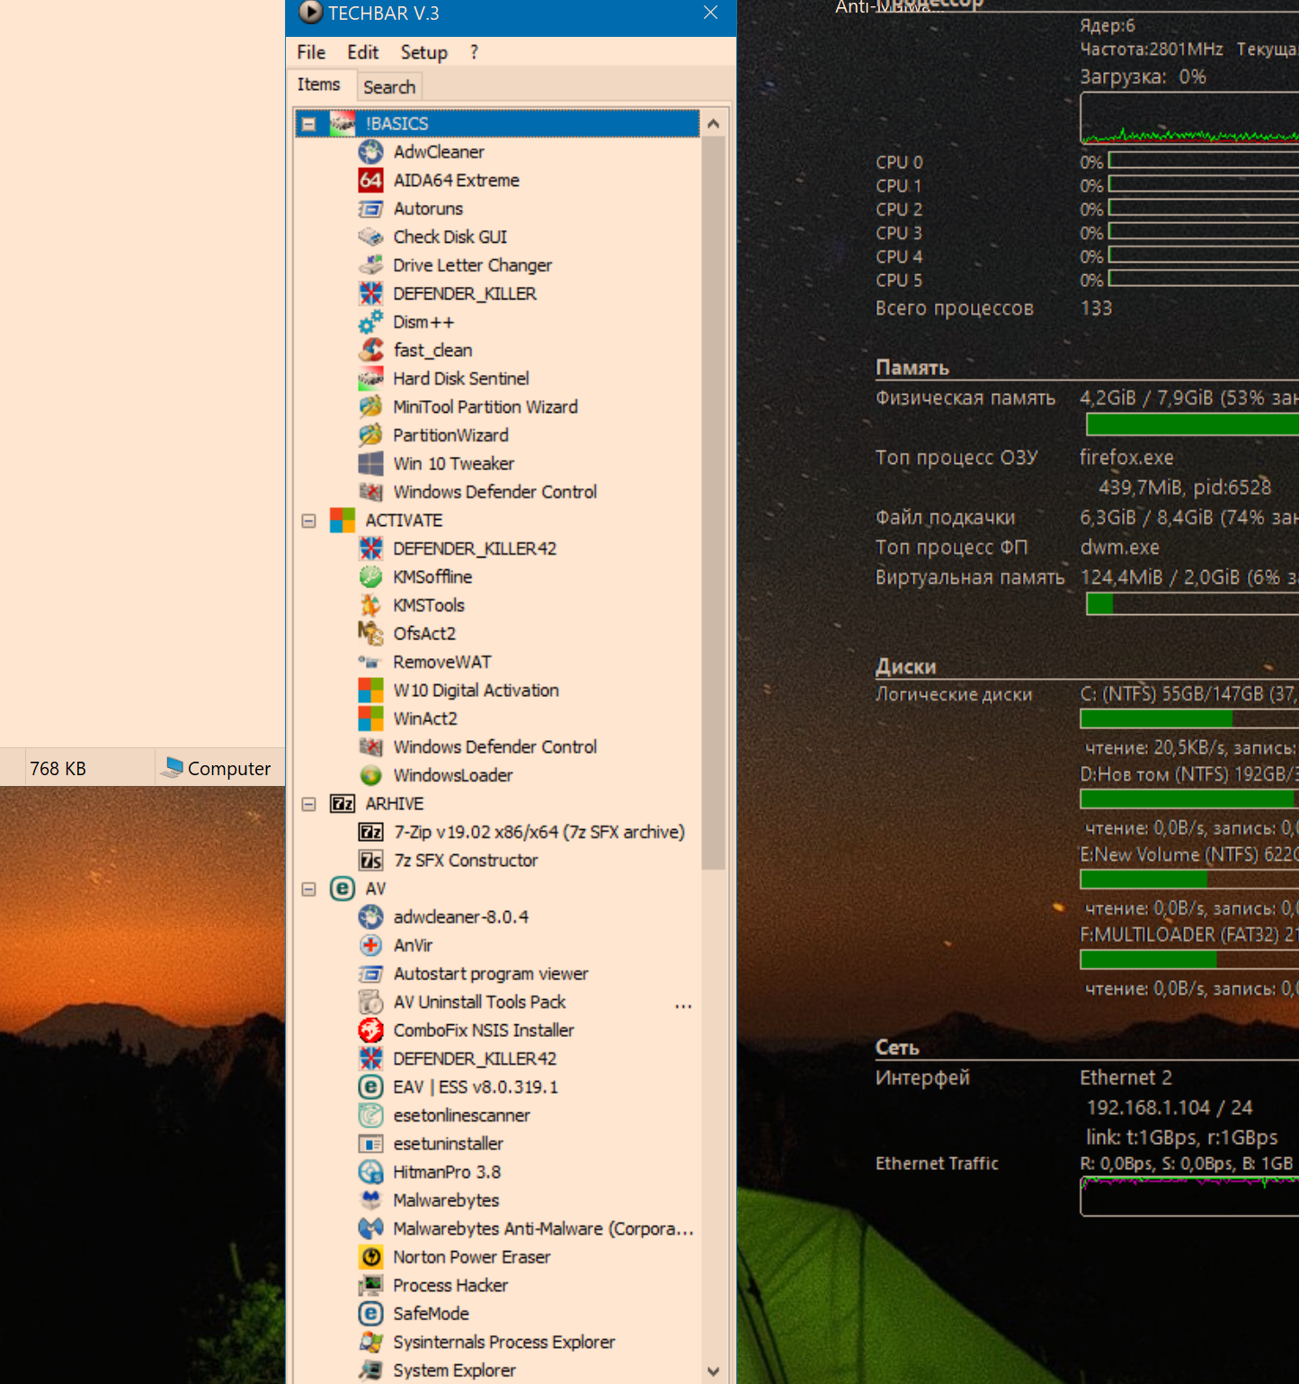Select Malwarebytes Anti-Malware (Corpora... entry

543,1228
